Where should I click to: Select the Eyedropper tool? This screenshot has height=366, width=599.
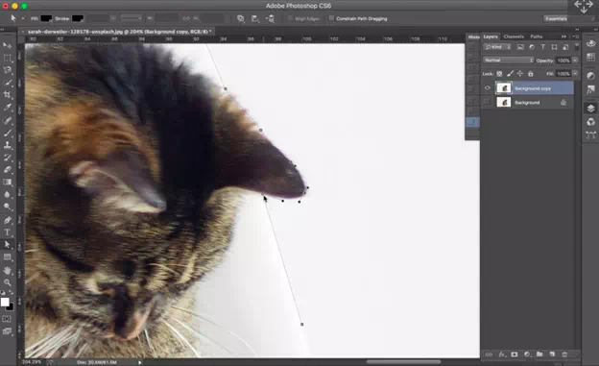(8, 108)
